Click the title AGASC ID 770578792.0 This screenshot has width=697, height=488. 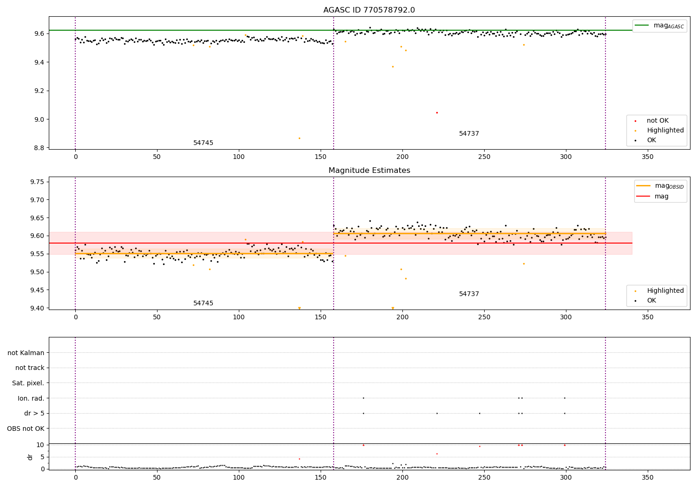point(369,10)
